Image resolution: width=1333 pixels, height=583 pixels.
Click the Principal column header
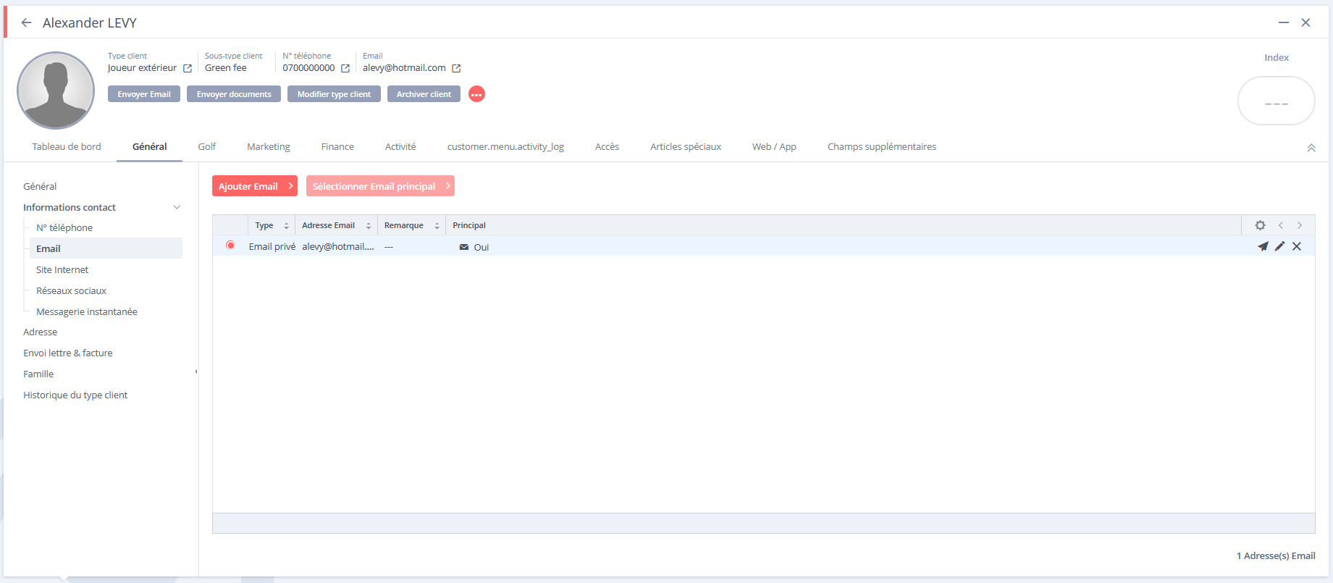click(469, 225)
